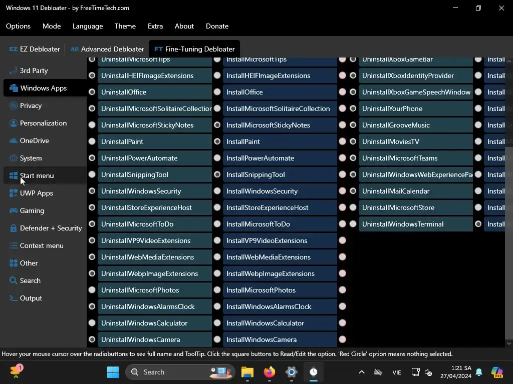The image size is (513, 384).
Task: Open the Other section icon
Action: (13, 263)
